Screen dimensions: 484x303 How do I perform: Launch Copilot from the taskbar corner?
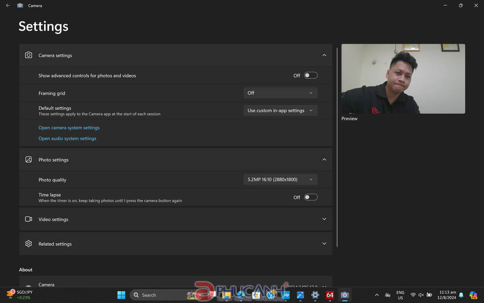473,295
